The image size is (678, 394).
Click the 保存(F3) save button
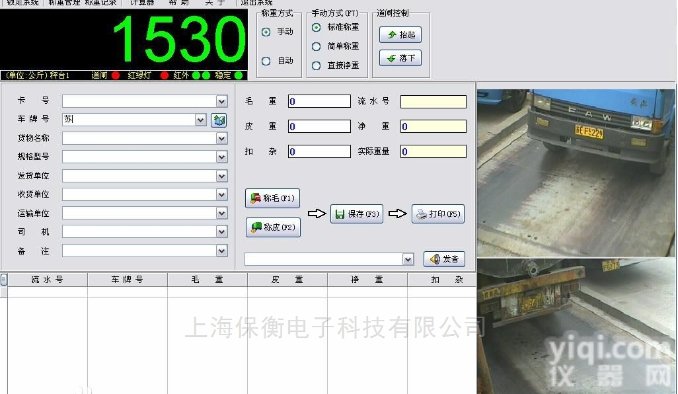(x=357, y=214)
